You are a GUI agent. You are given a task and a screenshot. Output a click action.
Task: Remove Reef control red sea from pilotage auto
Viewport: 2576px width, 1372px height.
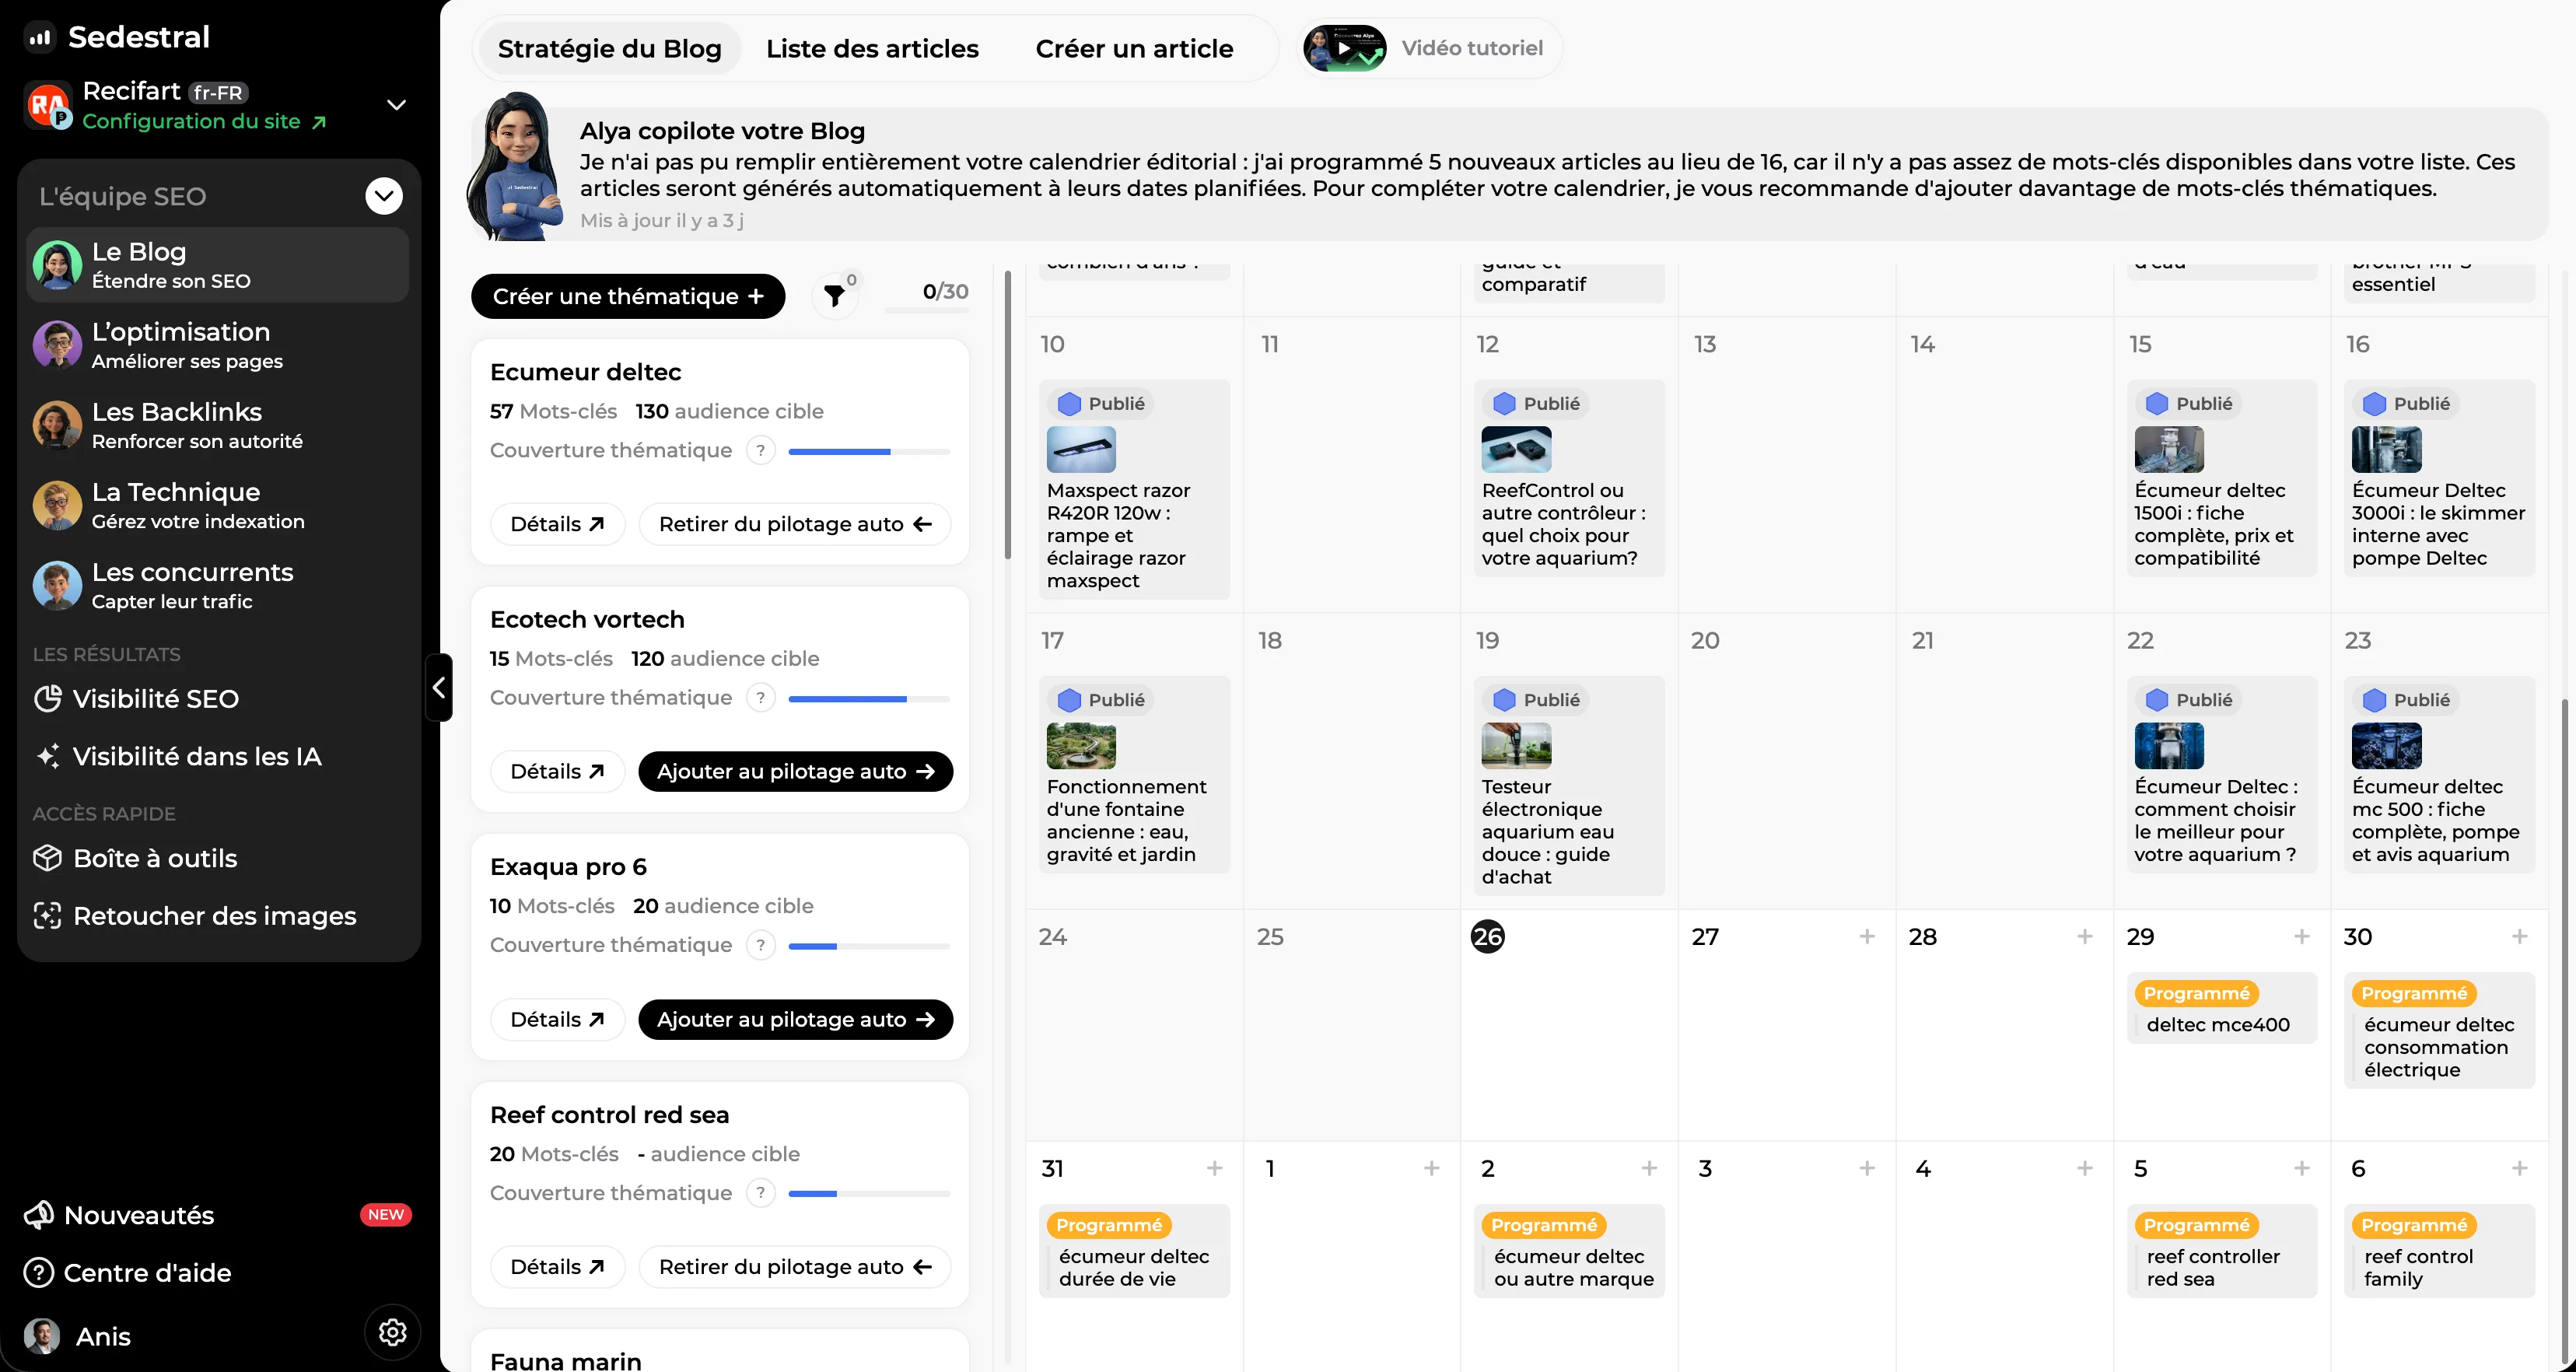click(x=795, y=1267)
